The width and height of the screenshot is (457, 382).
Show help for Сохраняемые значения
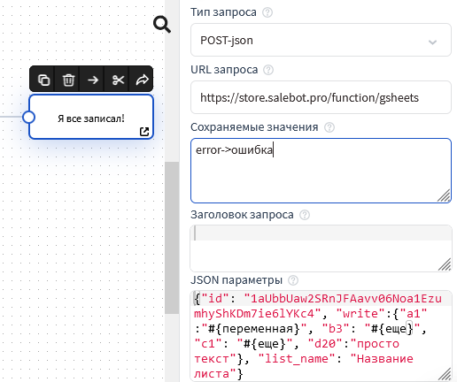(329, 127)
